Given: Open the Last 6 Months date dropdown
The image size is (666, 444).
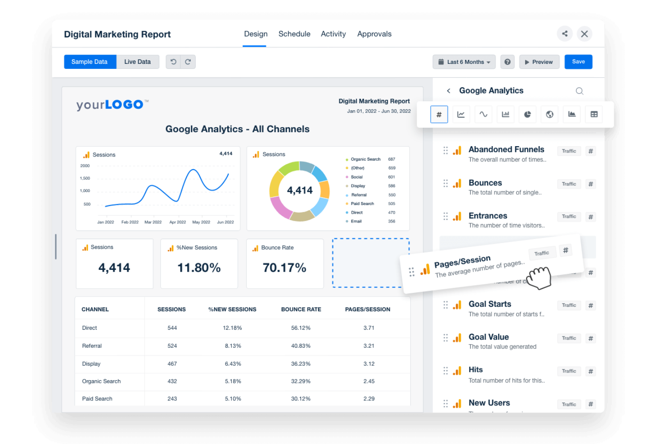Looking at the screenshot, I should click(x=464, y=62).
